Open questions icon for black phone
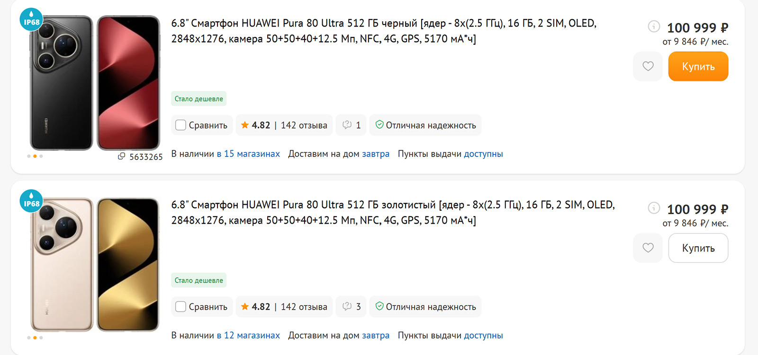The image size is (758, 355). (351, 125)
